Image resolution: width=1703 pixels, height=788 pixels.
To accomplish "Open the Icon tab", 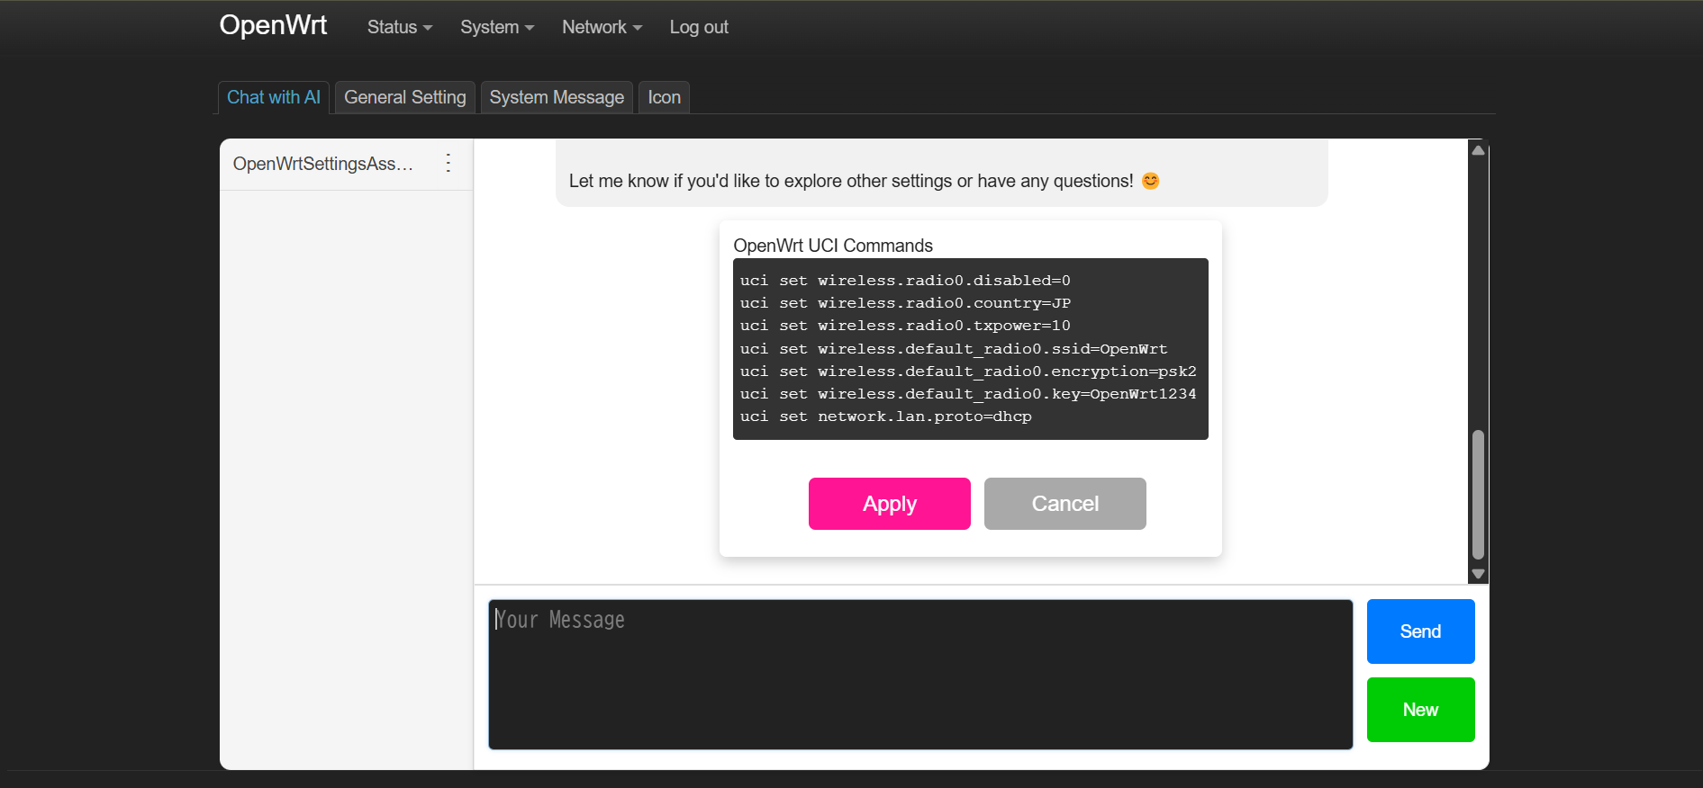I will pyautogui.click(x=665, y=97).
